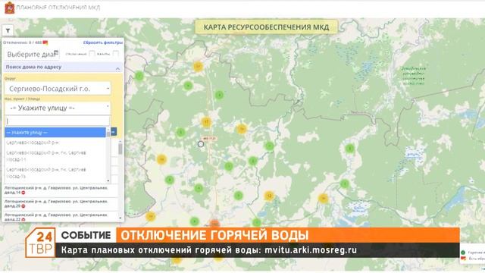Open the Гаврилово ул. Центральная д.14 result
Viewport: 485px width, 273px height.
[61, 190]
